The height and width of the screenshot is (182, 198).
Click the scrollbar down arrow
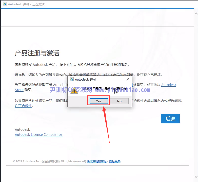point(196,177)
